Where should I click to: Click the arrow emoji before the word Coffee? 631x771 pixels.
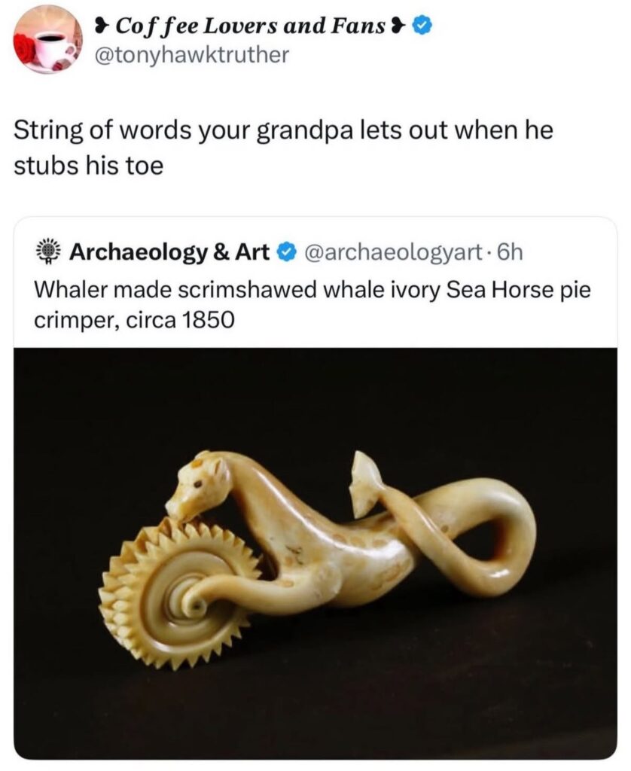point(101,28)
